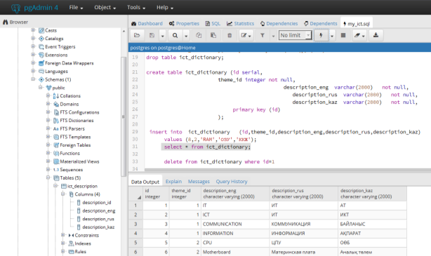
Task: Click the Languages node icon
Action: point(41,71)
